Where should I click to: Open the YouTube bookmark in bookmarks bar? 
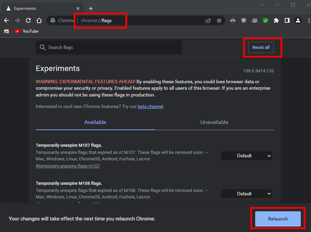(x=27, y=31)
